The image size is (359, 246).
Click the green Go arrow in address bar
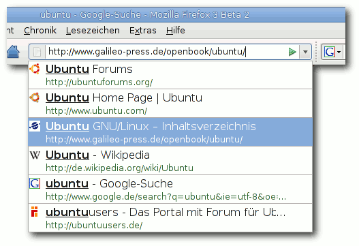(292, 52)
